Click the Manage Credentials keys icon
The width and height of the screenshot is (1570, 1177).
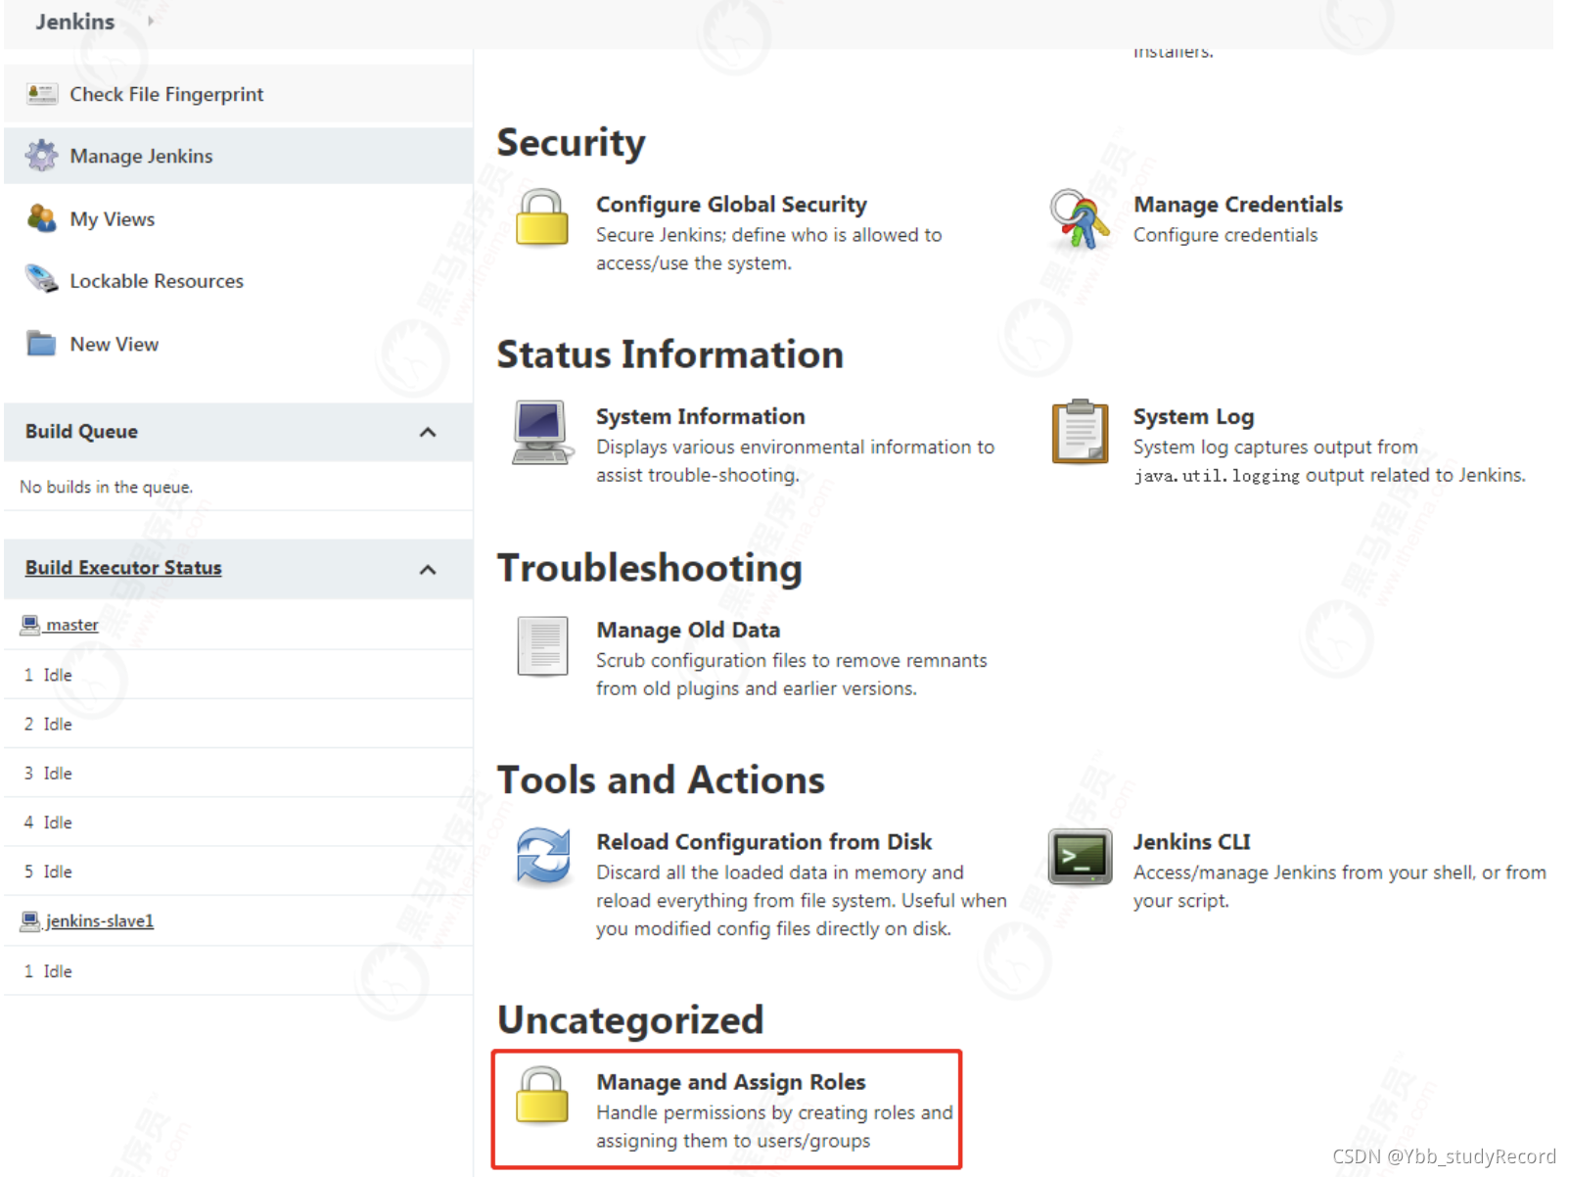[x=1080, y=219]
